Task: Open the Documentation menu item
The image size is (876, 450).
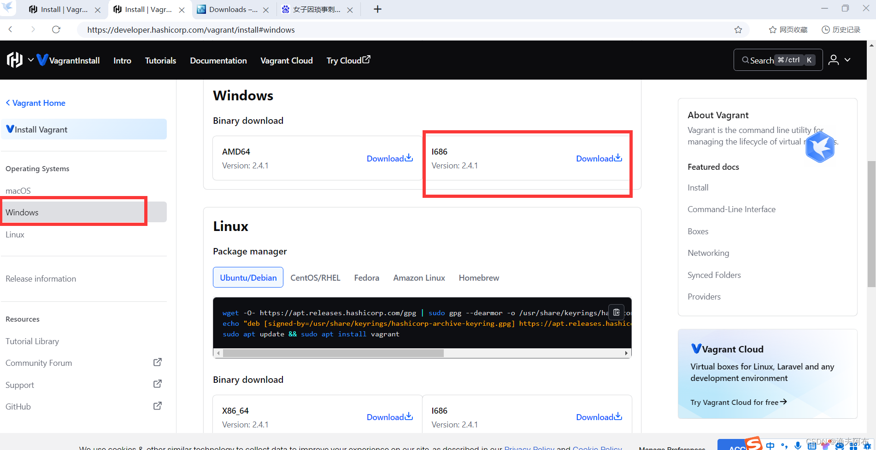Action: click(x=218, y=60)
